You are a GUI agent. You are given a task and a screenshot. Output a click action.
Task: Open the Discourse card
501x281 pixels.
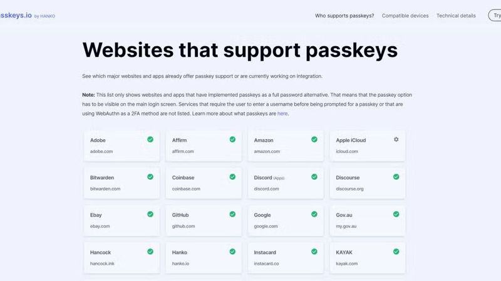[368, 183]
